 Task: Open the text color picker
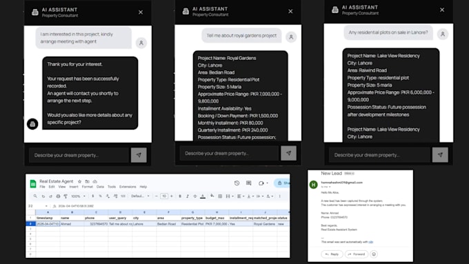[x=203, y=196]
